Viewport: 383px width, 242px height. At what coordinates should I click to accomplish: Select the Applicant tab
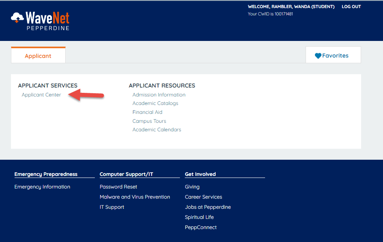(38, 56)
